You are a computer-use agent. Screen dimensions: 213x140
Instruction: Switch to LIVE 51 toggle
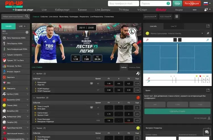click(x=22, y=26)
